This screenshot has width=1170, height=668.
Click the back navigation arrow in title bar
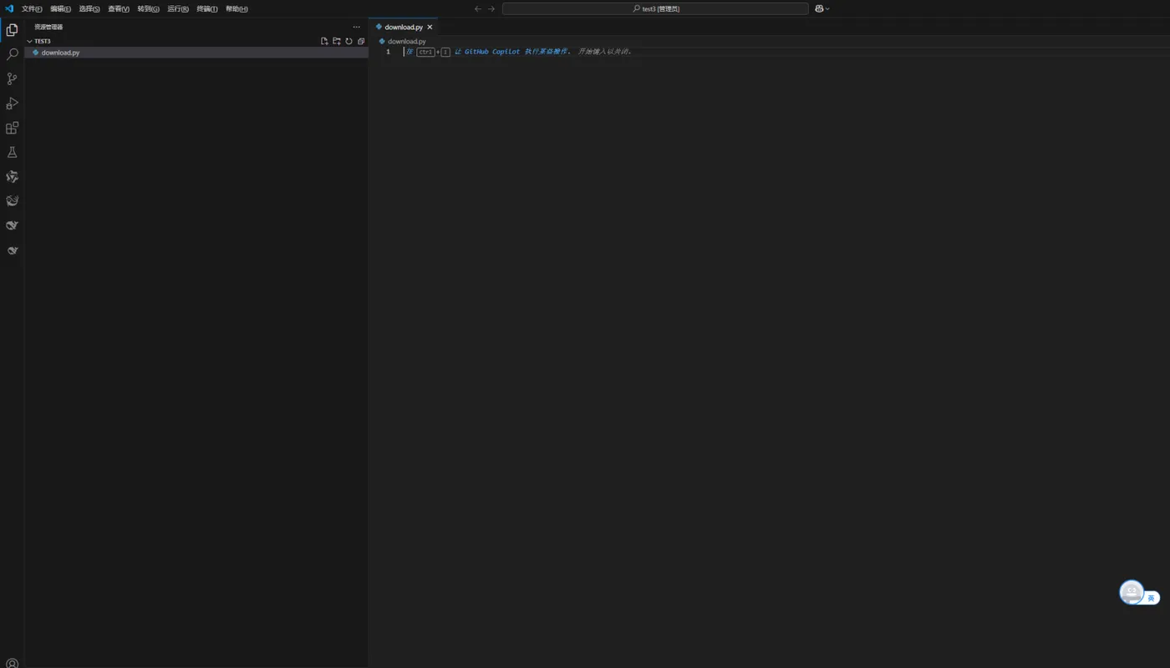[x=478, y=8]
